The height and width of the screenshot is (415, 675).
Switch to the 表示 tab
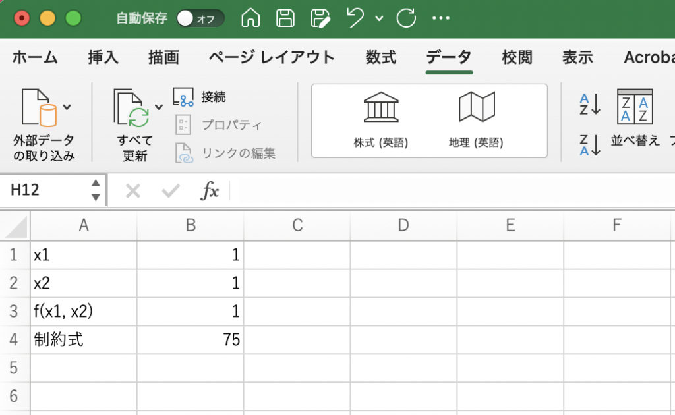pos(577,57)
